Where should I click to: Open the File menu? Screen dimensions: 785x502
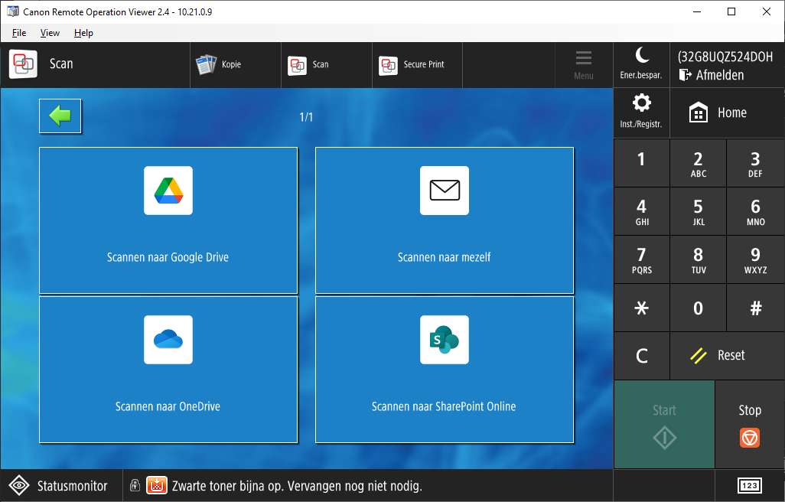point(19,33)
